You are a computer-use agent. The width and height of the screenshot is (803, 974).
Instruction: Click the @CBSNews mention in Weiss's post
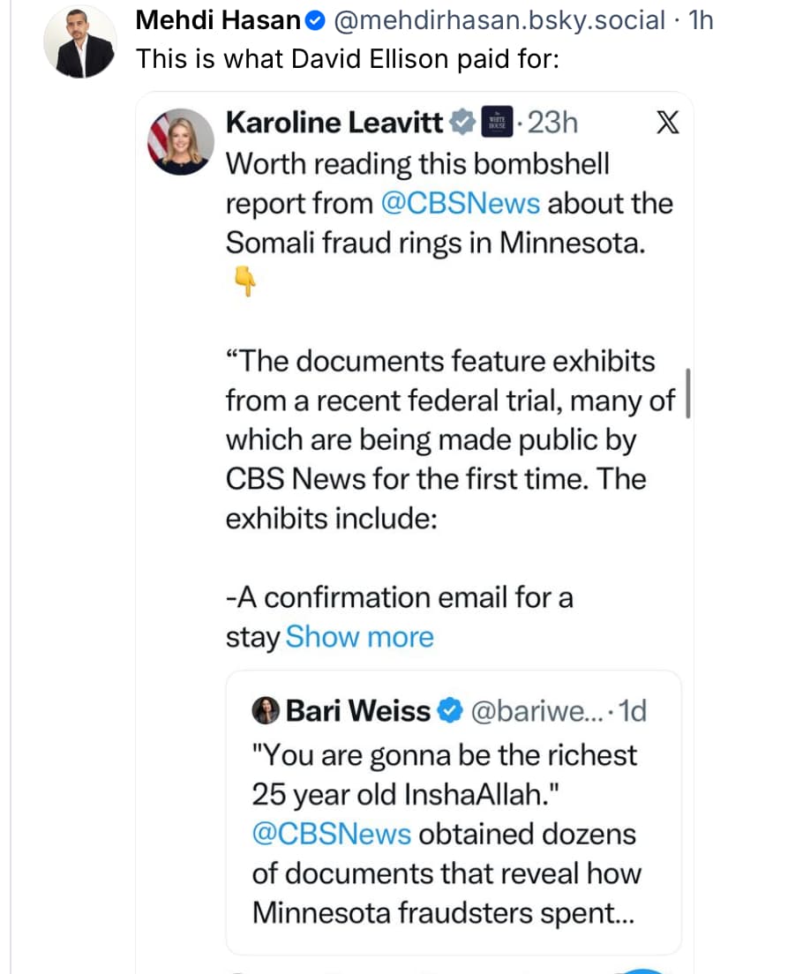(332, 834)
